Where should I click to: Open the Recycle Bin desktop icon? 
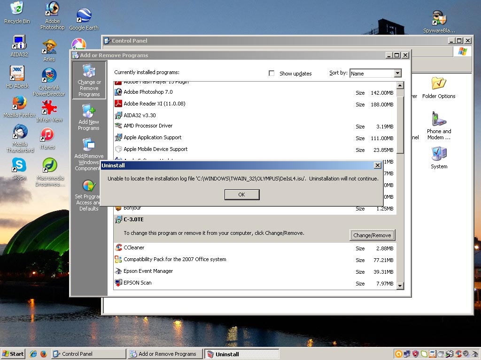(x=17, y=13)
